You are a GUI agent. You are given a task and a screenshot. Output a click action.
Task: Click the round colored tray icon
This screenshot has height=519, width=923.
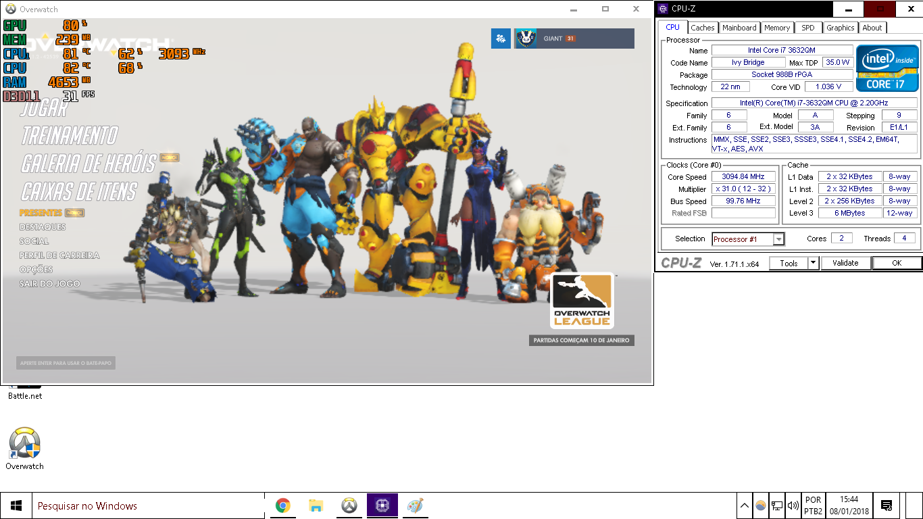761,505
